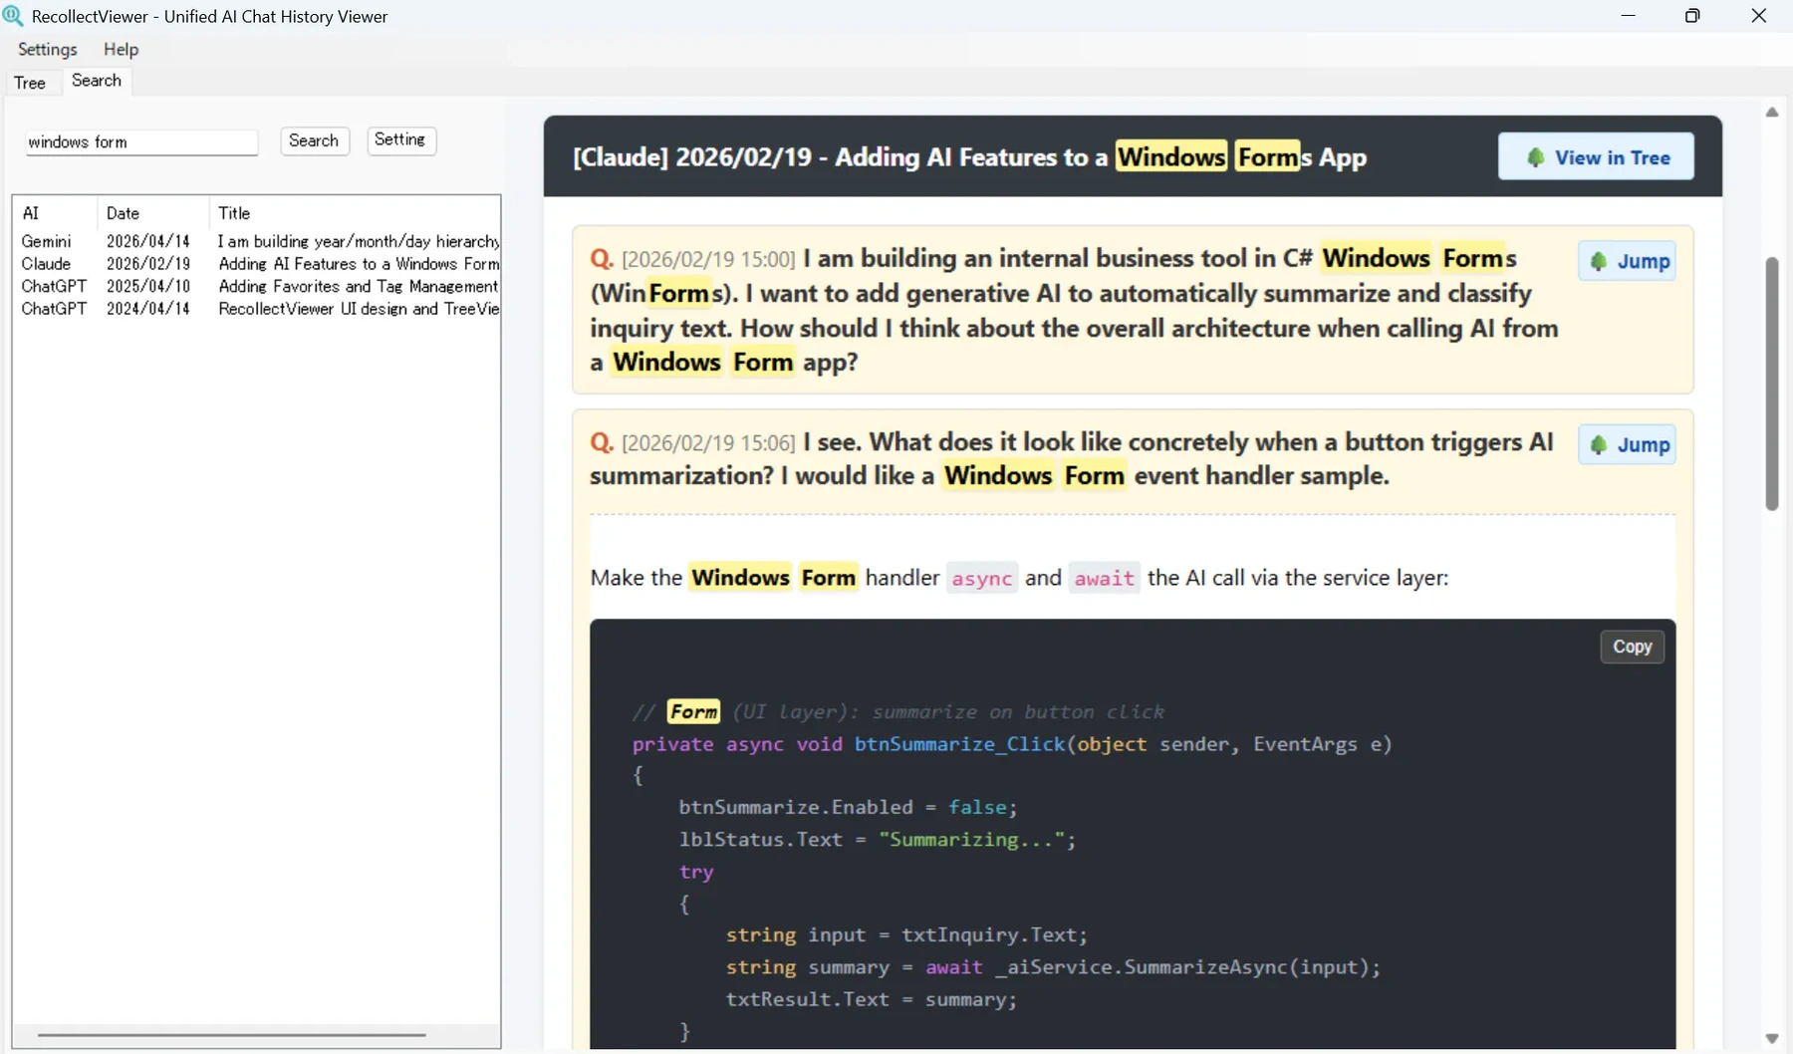This screenshot has height=1054, width=1793.
Task: Select ChatGPT result 'Adding Favorites and Tag Management'
Action: coord(259,286)
